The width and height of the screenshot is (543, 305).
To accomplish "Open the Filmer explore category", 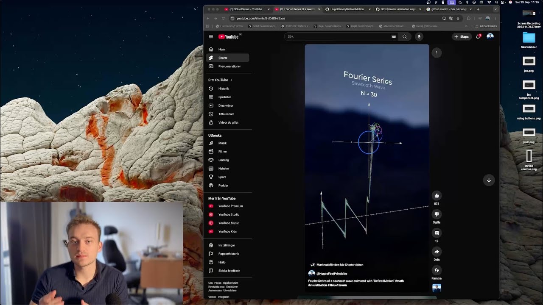I will 228,152.
